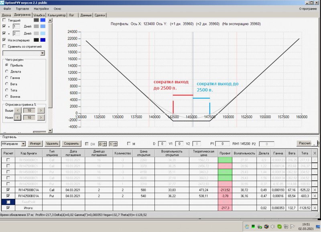Open the Настройки menu

click(41, 9)
